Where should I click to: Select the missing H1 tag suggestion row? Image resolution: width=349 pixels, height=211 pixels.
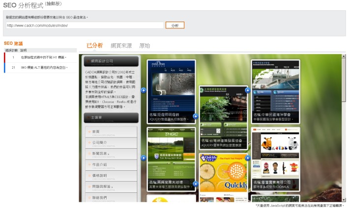pos(39,57)
